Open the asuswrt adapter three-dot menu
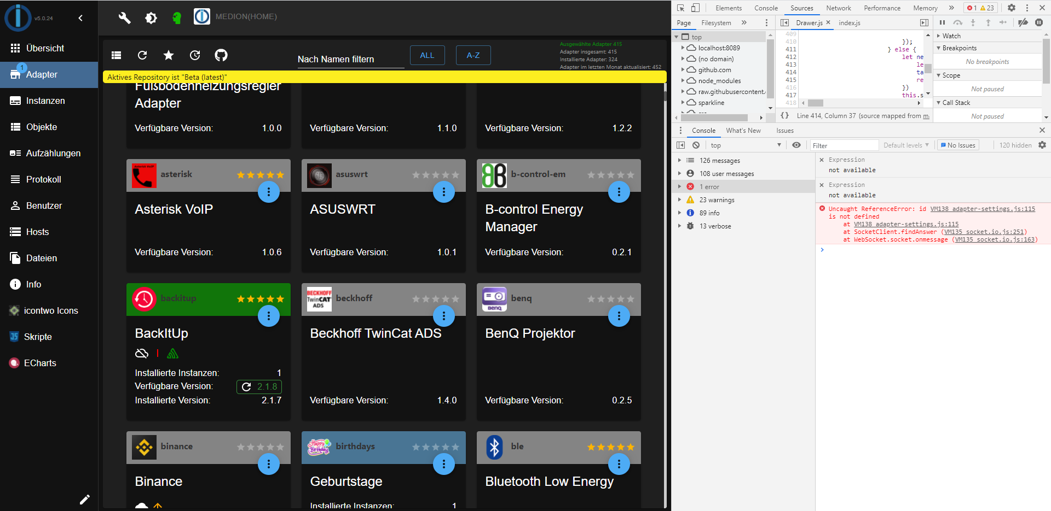The image size is (1051, 511). click(x=444, y=192)
